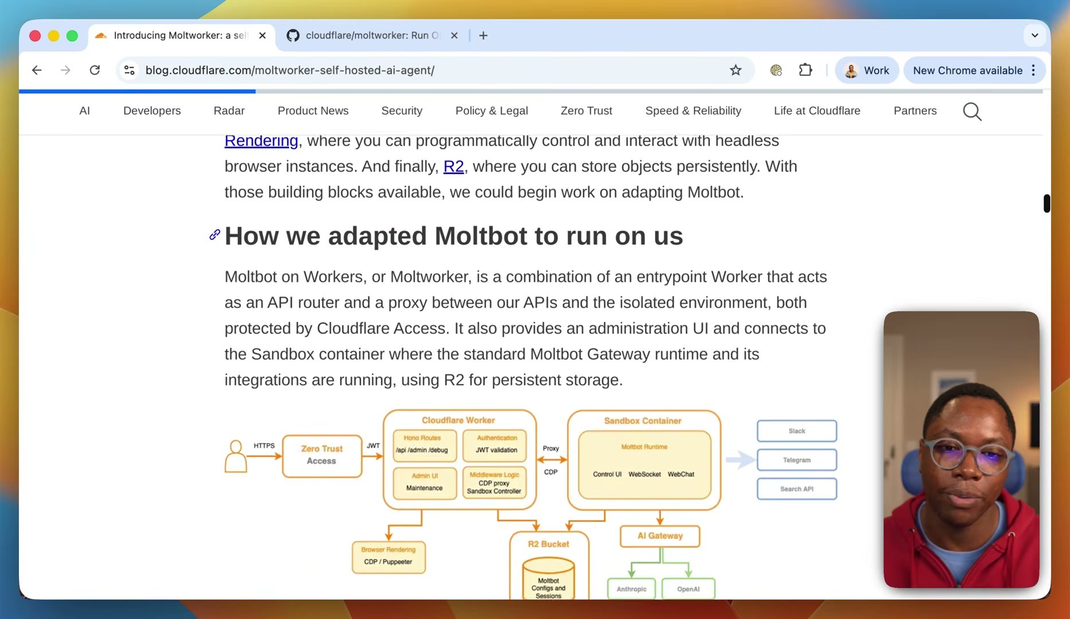This screenshot has width=1070, height=619.
Task: Follow the R2 hyperlink
Action: (x=454, y=166)
